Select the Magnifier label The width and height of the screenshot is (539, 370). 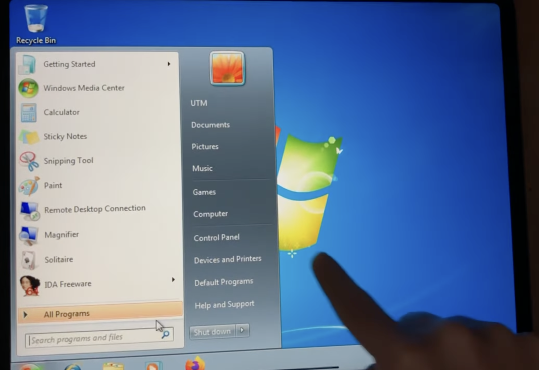click(x=61, y=235)
